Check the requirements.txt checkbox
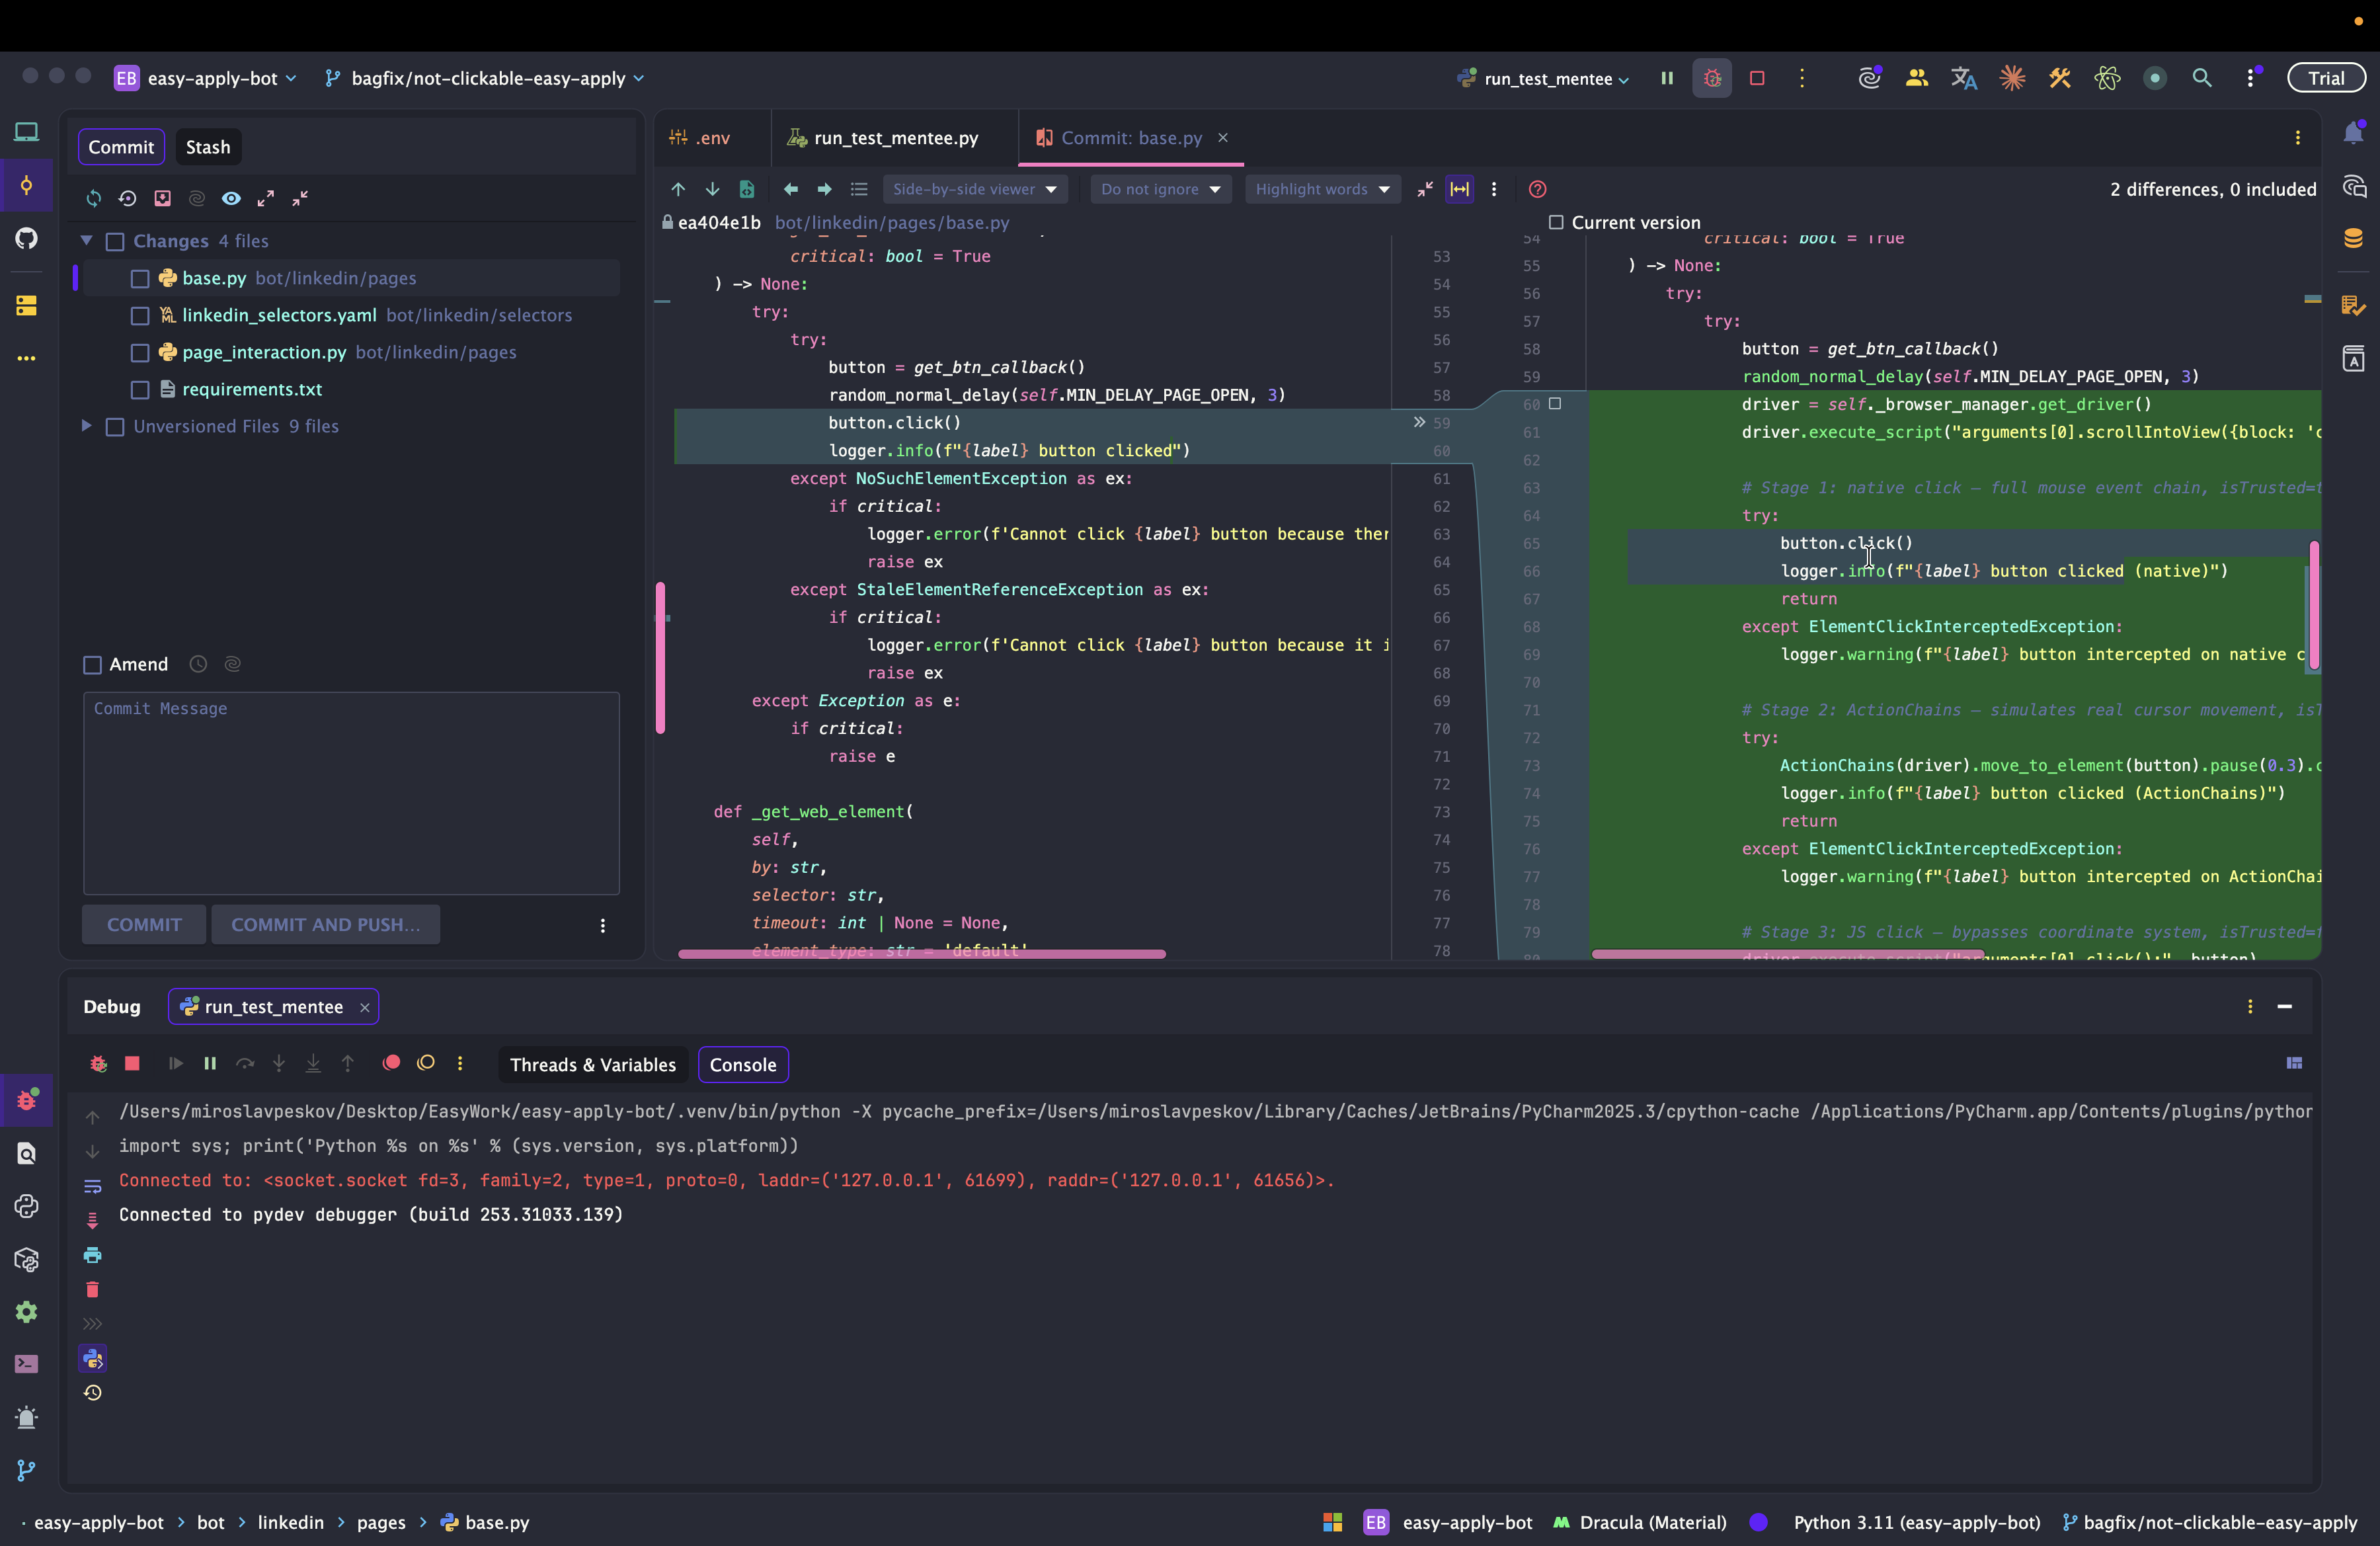Screen dimensions: 2380x1546 point(140,390)
